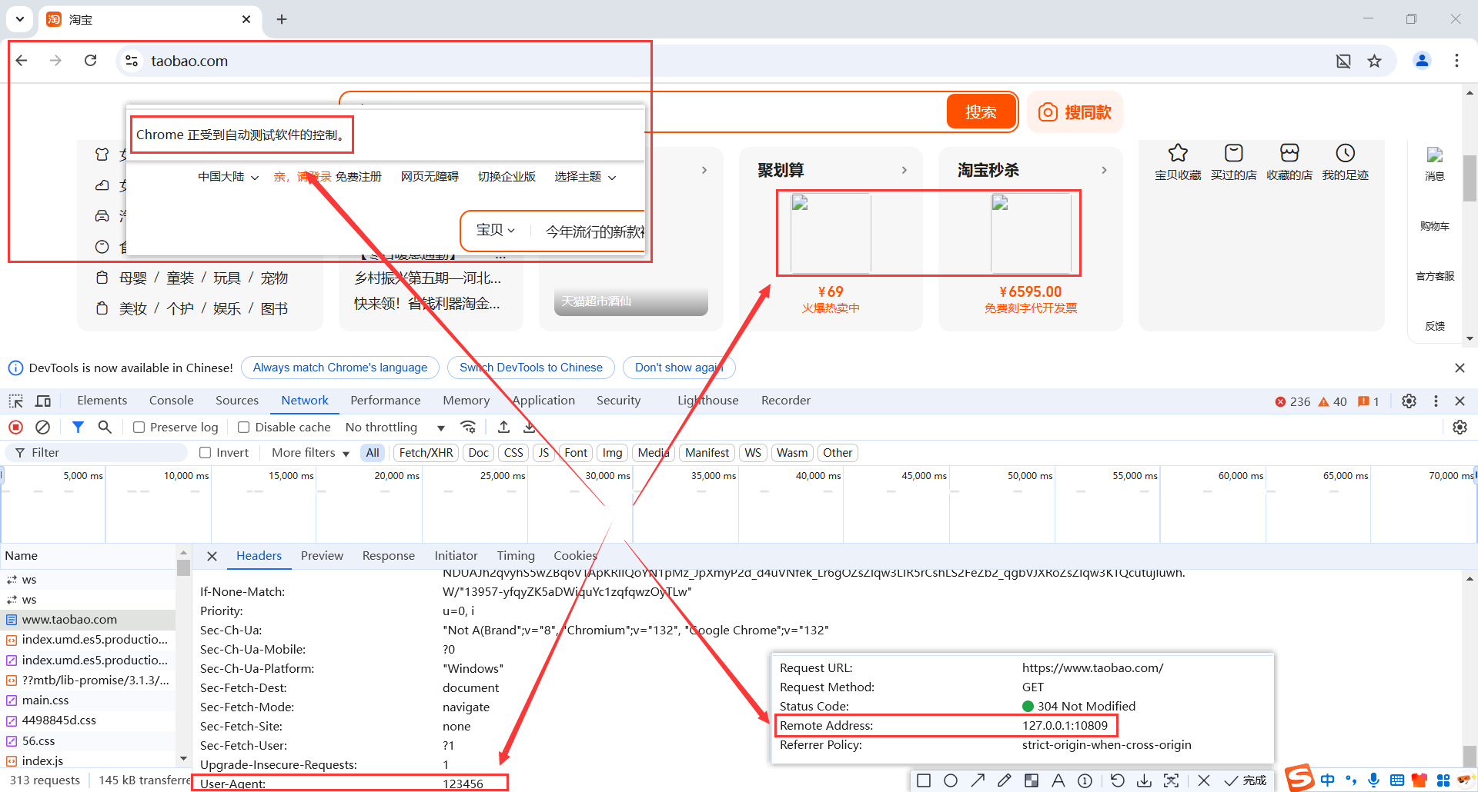
Task: Click the browser back arrow
Action: (x=22, y=61)
